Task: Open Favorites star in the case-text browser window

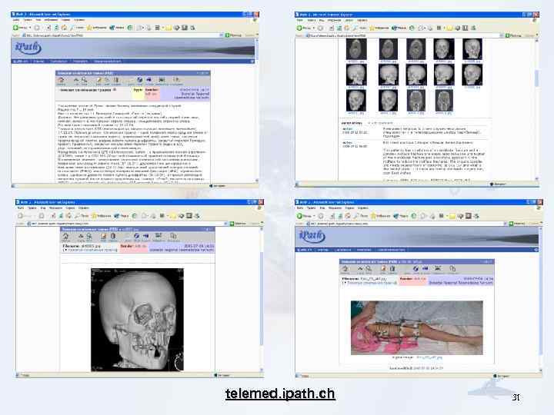Action: (x=89, y=28)
